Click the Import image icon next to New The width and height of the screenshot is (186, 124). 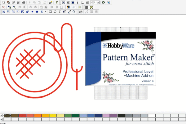8,2
